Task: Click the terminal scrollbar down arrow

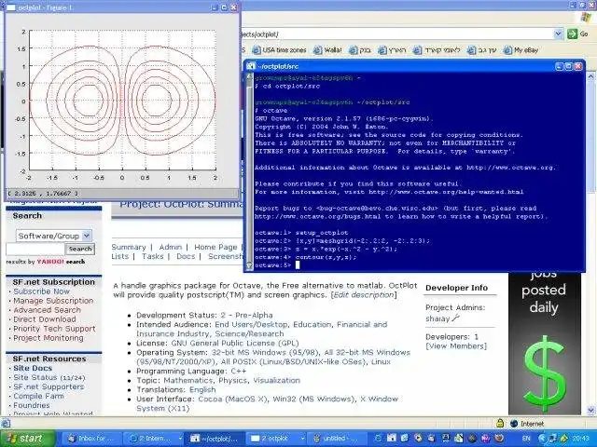Action: point(249,265)
